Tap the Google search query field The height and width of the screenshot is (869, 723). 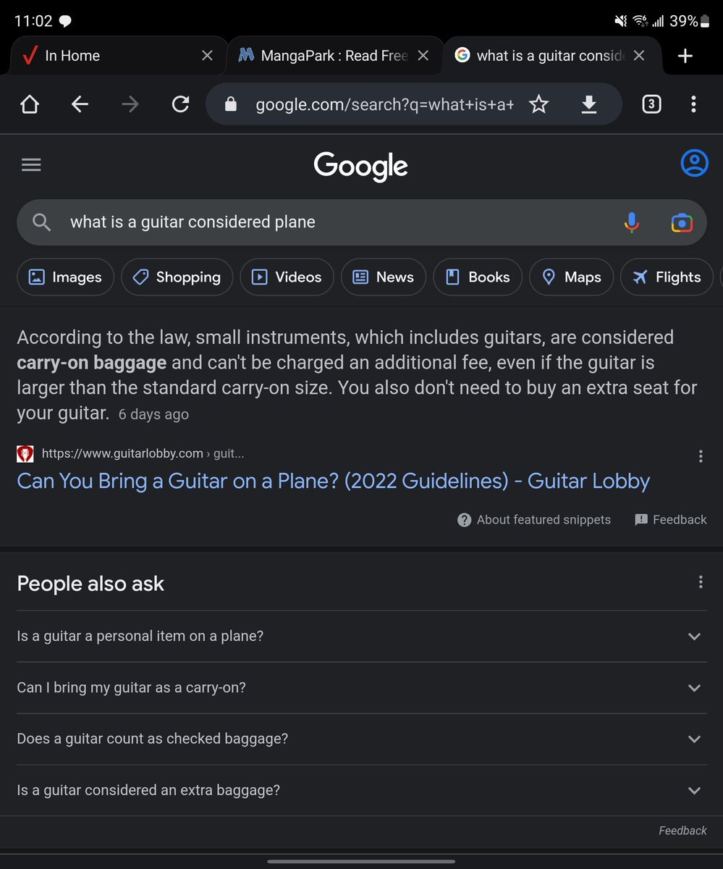tap(340, 222)
